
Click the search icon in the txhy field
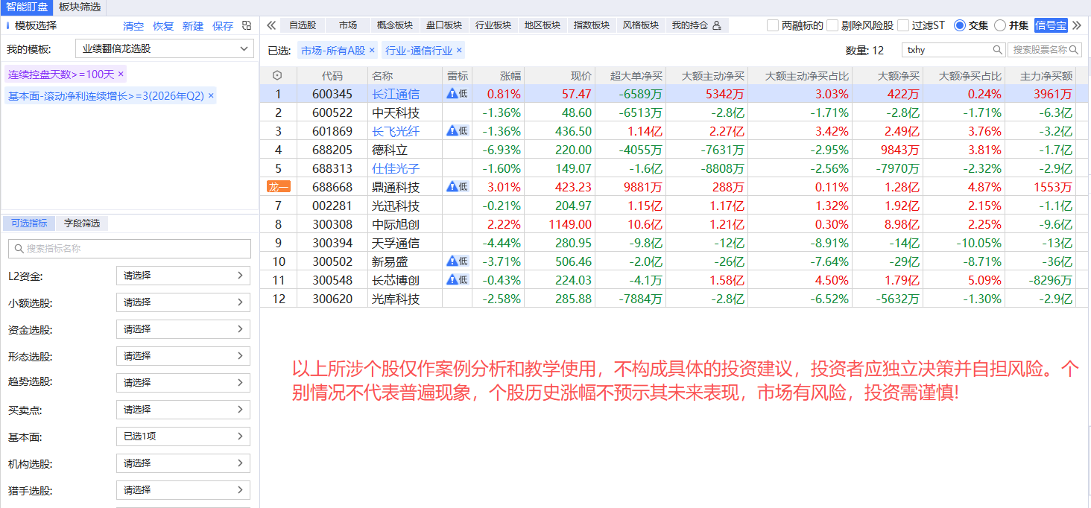click(998, 50)
